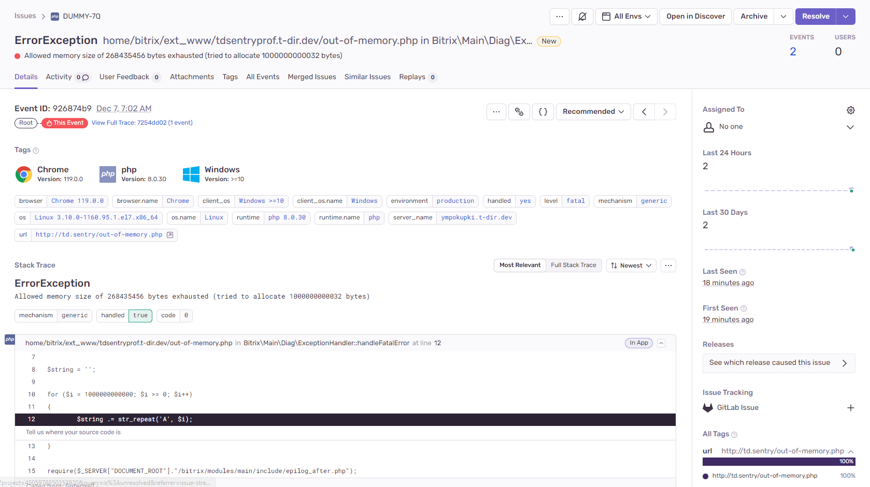Open the Newest sort order dropdown
This screenshot has width=870, height=487.
tap(631, 265)
